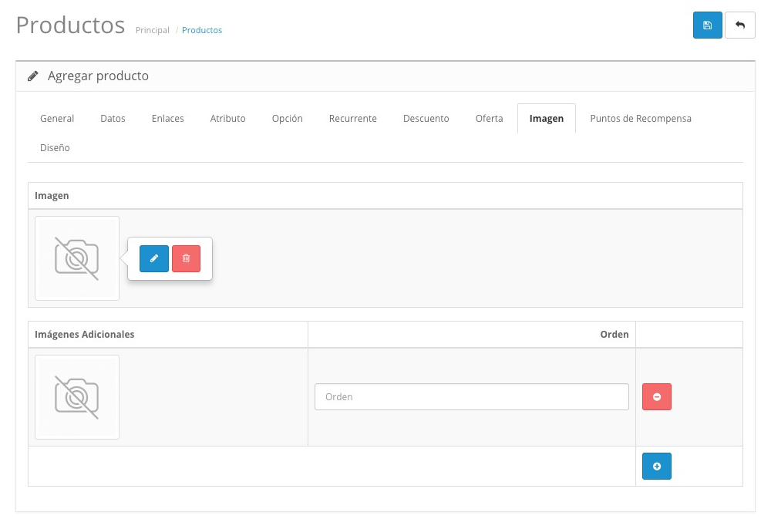Click the red trash clear image button
The image size is (771, 529).
point(186,258)
